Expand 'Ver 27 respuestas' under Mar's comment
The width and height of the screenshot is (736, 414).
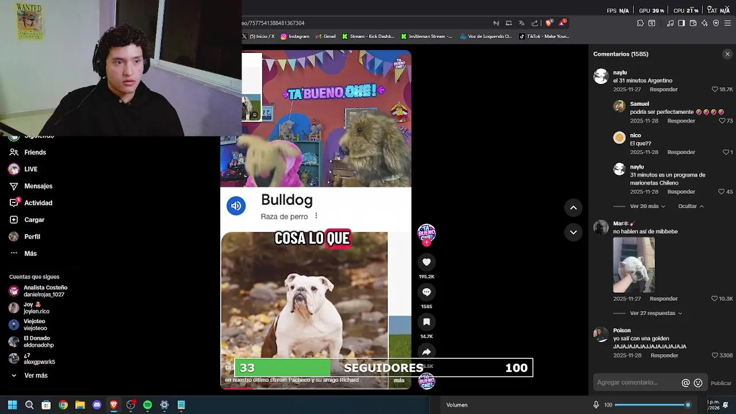[x=656, y=313]
